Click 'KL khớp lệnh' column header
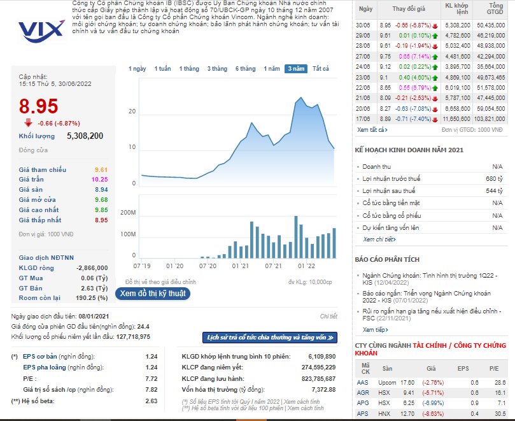Viewport: 515px width, 421px height. coord(456,9)
